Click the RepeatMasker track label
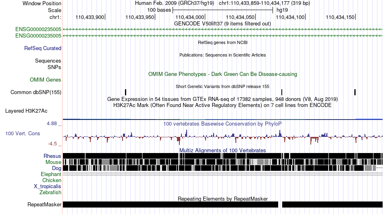383x214 pixels. pyautogui.click(x=44, y=204)
